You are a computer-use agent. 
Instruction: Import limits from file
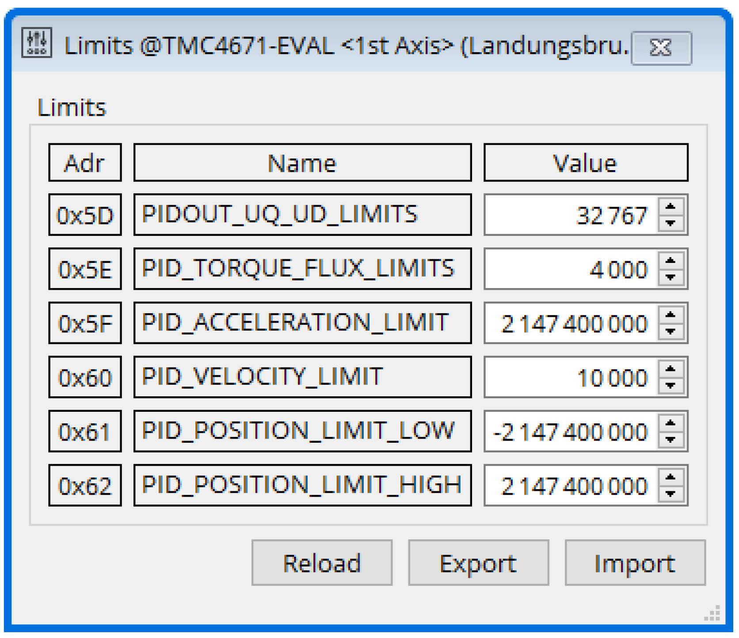coord(635,563)
